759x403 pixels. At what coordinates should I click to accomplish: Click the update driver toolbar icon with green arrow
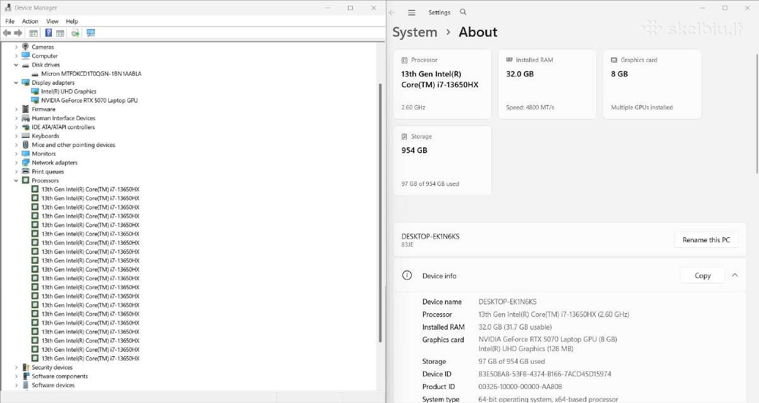(75, 33)
